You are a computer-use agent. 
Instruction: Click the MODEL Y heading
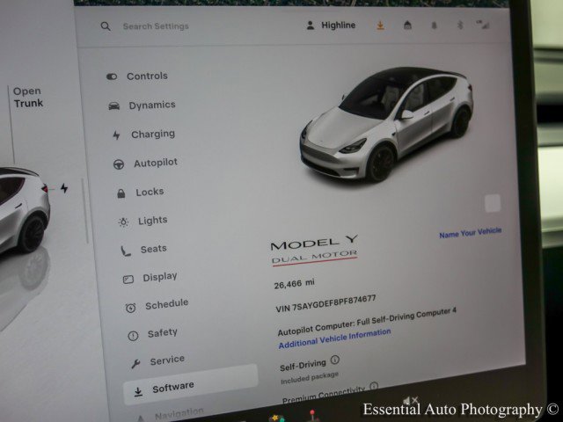(x=314, y=243)
